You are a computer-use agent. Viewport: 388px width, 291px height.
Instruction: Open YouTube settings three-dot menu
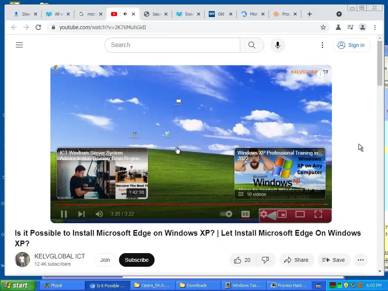point(322,45)
